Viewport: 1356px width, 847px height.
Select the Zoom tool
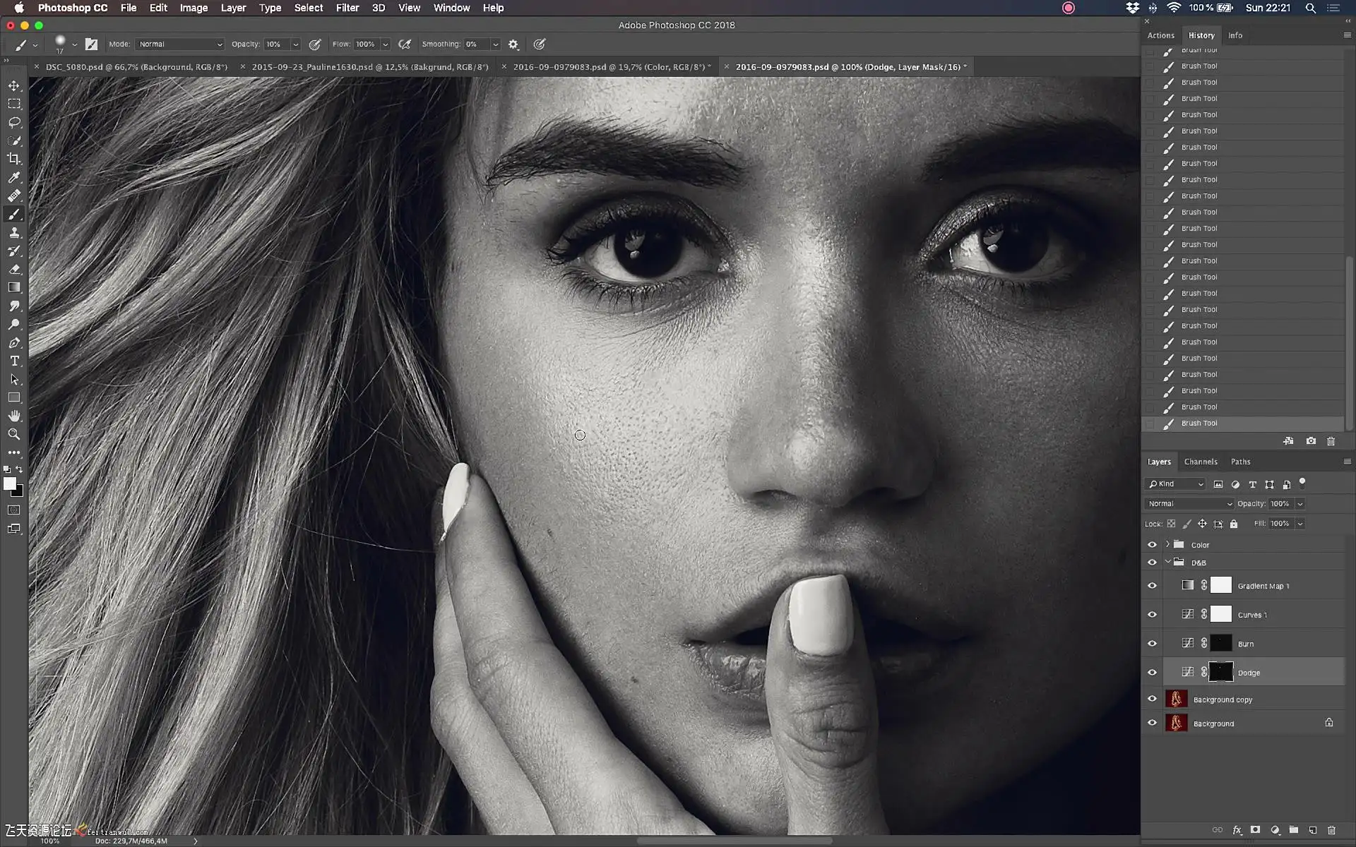(x=14, y=434)
